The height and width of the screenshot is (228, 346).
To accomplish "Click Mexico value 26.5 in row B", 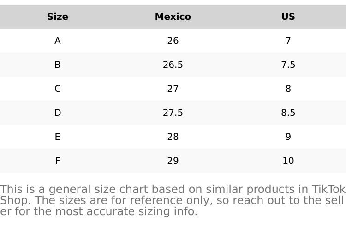I will (173, 65).
